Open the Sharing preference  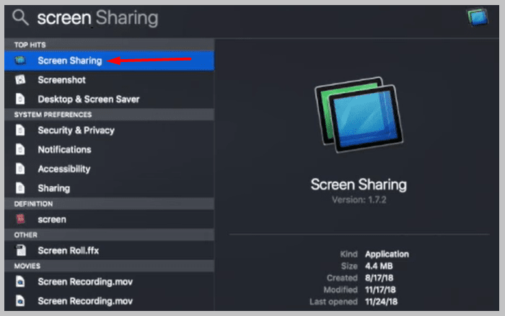(x=109, y=188)
